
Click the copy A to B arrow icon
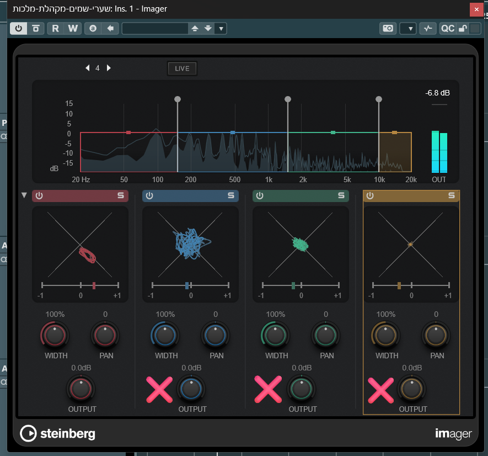click(110, 28)
